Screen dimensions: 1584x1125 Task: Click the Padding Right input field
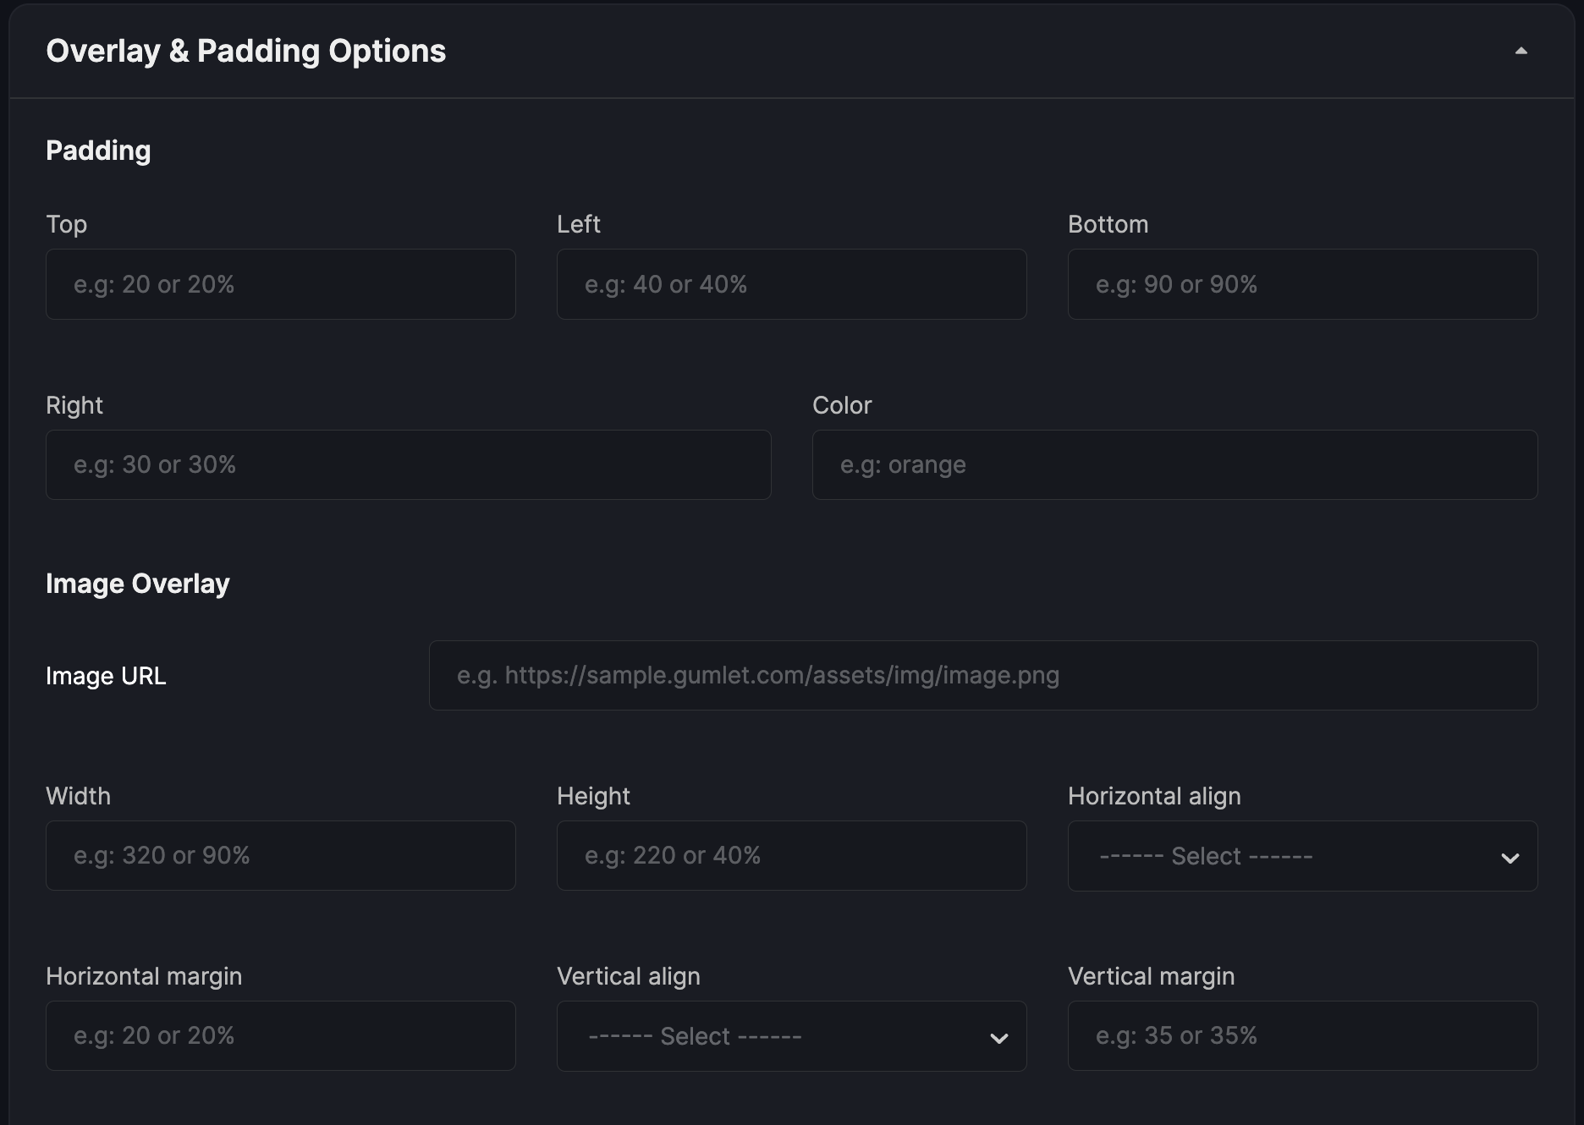tap(409, 464)
